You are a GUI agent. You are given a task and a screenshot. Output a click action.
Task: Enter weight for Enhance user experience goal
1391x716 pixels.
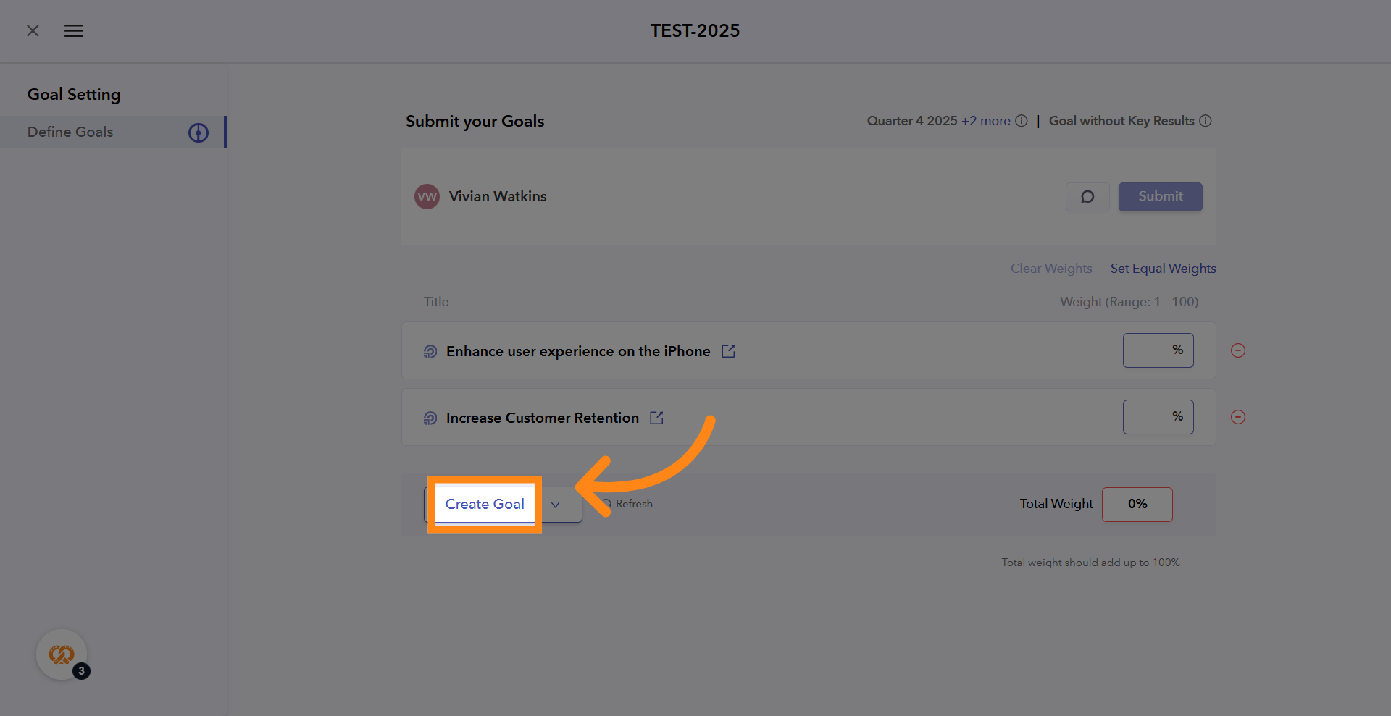click(x=1150, y=350)
